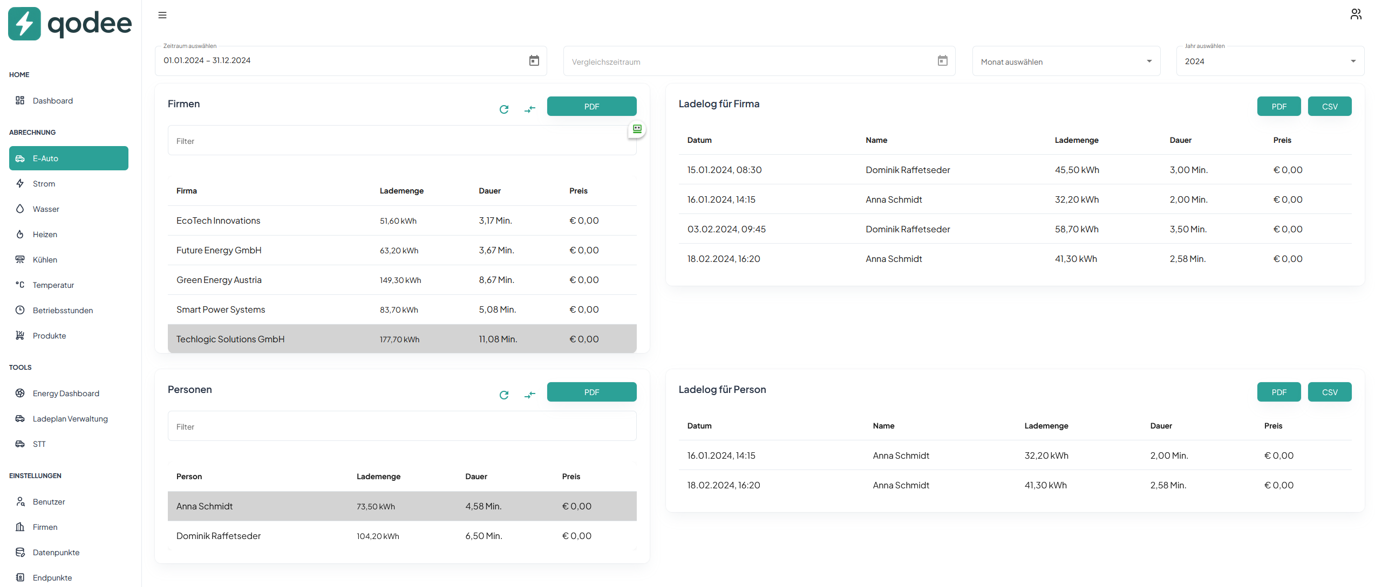The image size is (1375, 587).
Task: Click the Firmen Filter input field
Action: [401, 141]
